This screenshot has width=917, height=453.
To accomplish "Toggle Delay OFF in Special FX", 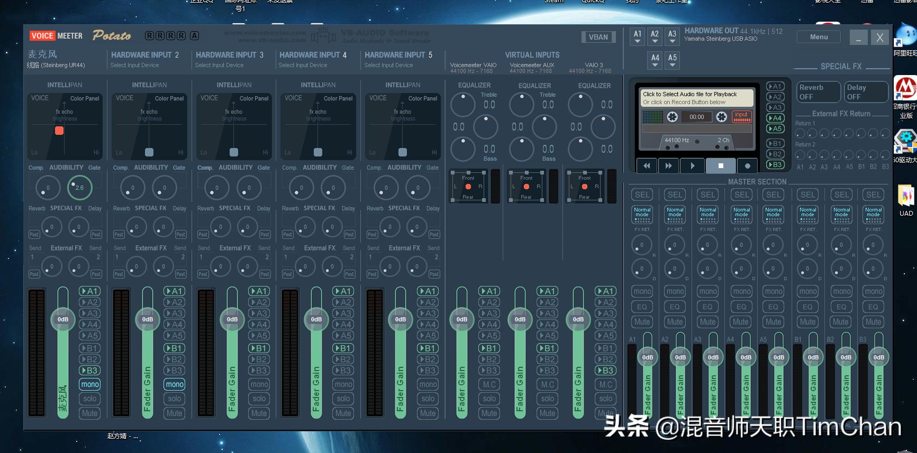I will (x=866, y=92).
